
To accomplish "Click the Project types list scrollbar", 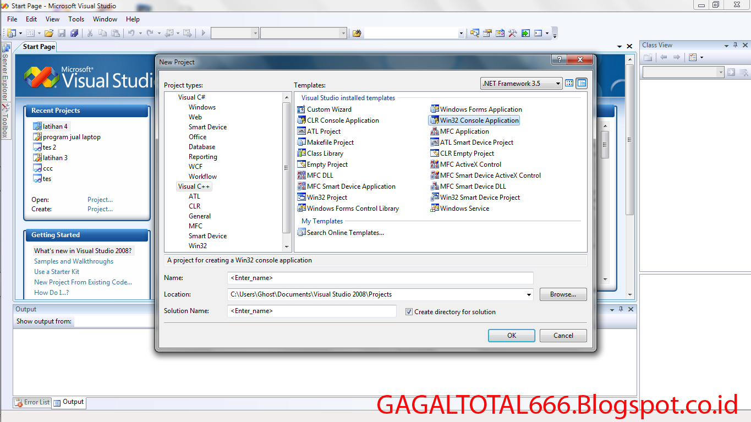I will tap(286, 168).
